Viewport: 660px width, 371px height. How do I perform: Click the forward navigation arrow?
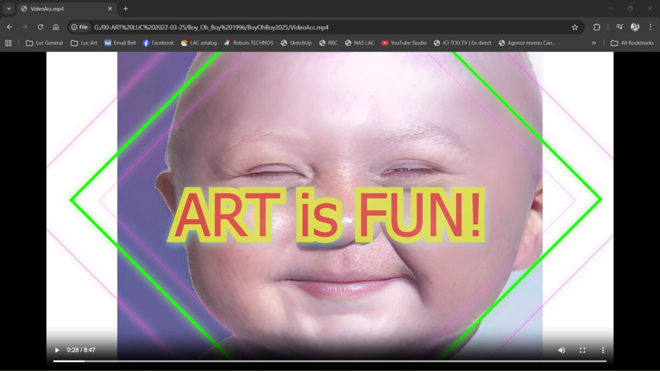(x=24, y=26)
